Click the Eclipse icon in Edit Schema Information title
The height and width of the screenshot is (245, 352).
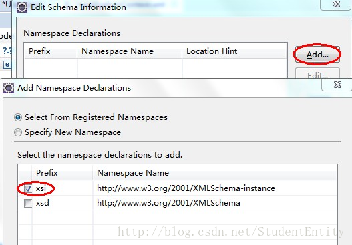tap(22, 7)
